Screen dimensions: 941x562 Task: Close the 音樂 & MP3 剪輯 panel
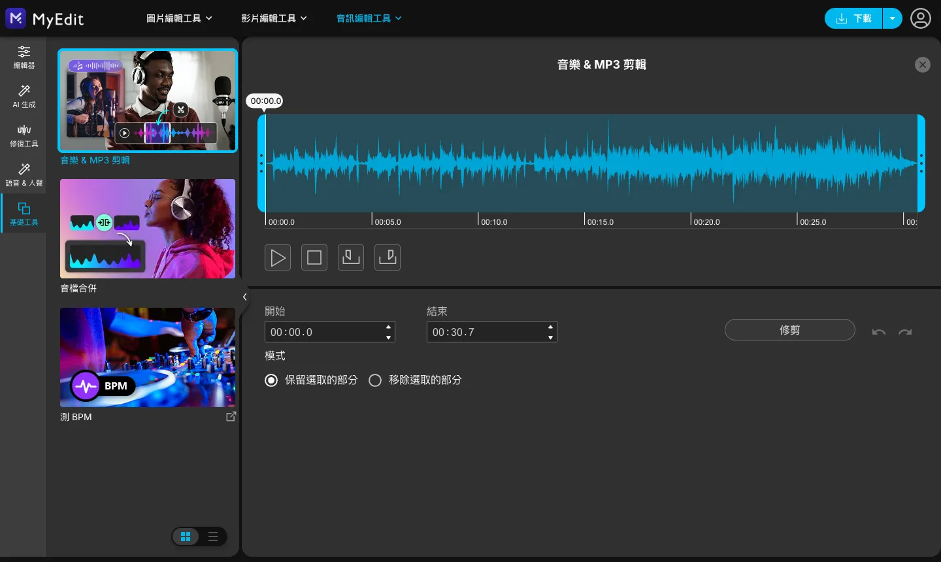tap(923, 65)
